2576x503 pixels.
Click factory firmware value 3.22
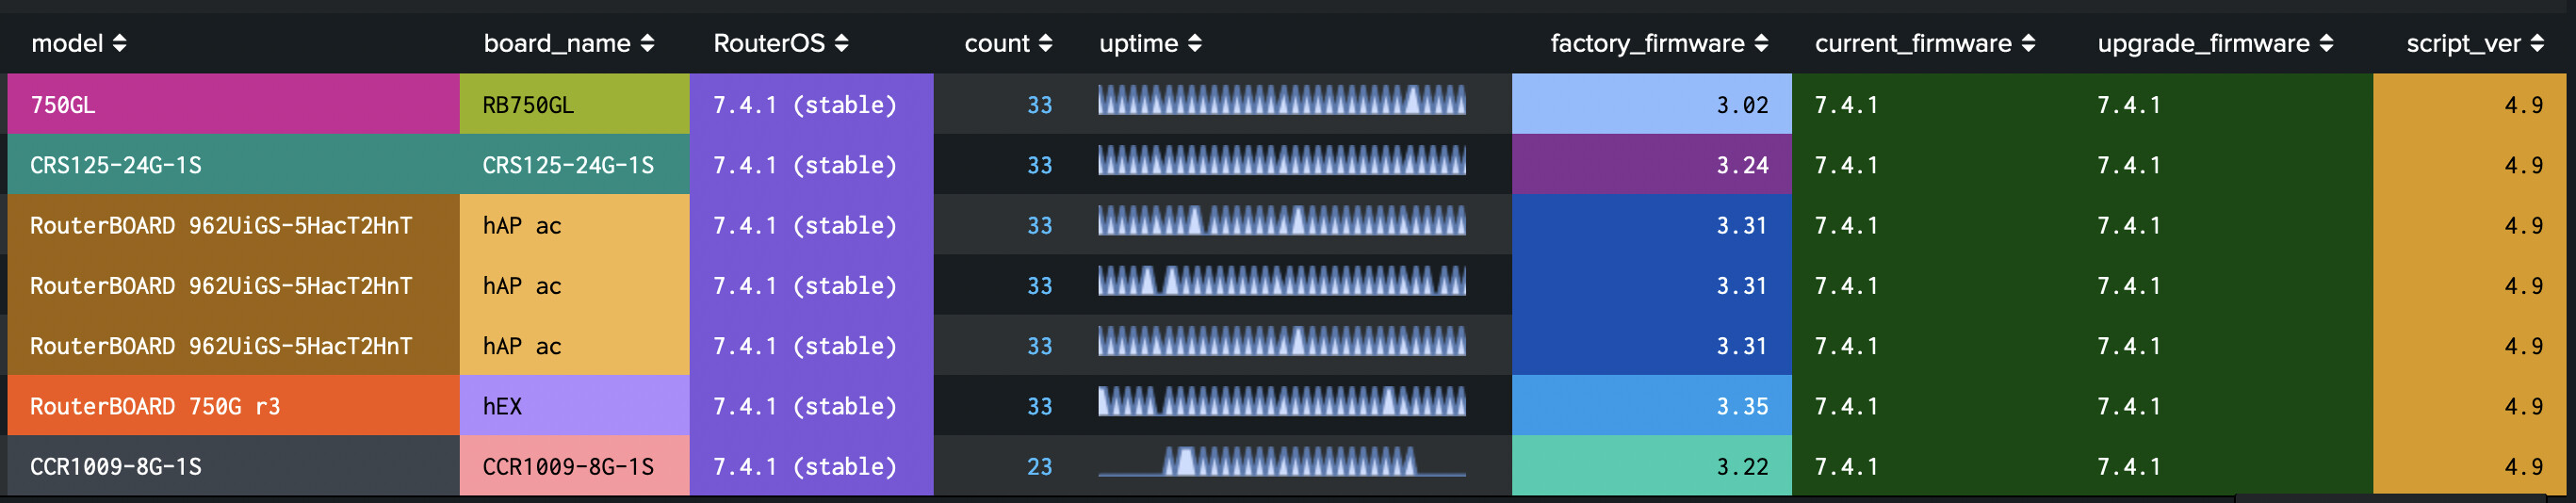1742,466
